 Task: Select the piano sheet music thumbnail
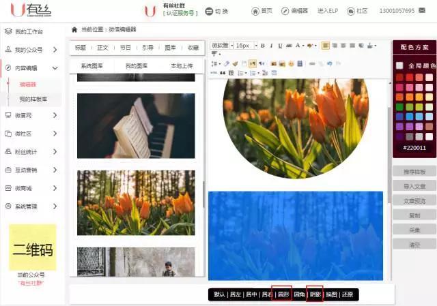click(x=136, y=125)
